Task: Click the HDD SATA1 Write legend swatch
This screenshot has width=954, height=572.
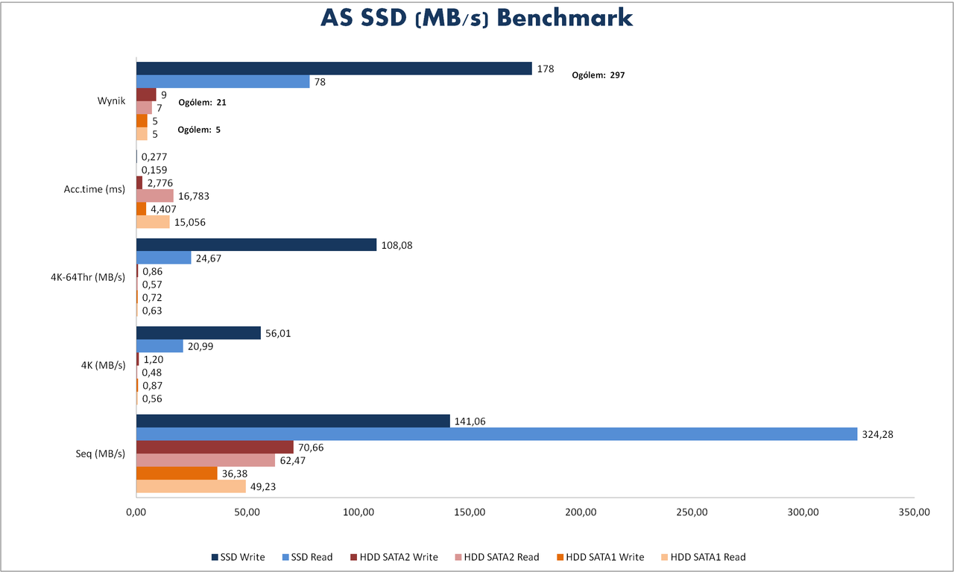Action: 560,557
